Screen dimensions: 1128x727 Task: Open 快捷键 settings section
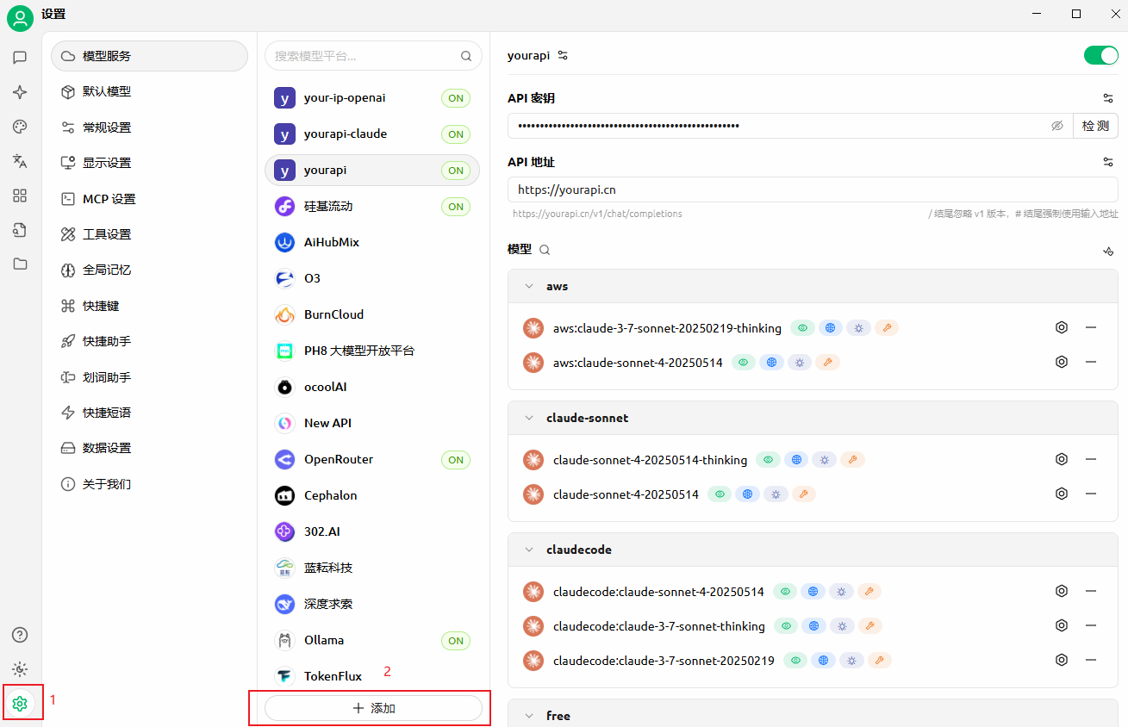pos(149,306)
